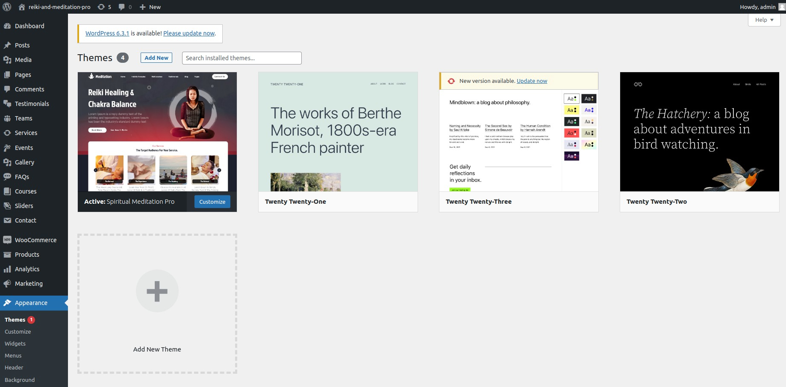This screenshot has height=387, width=786.
Task: Click the Events icon
Action: click(x=7, y=148)
